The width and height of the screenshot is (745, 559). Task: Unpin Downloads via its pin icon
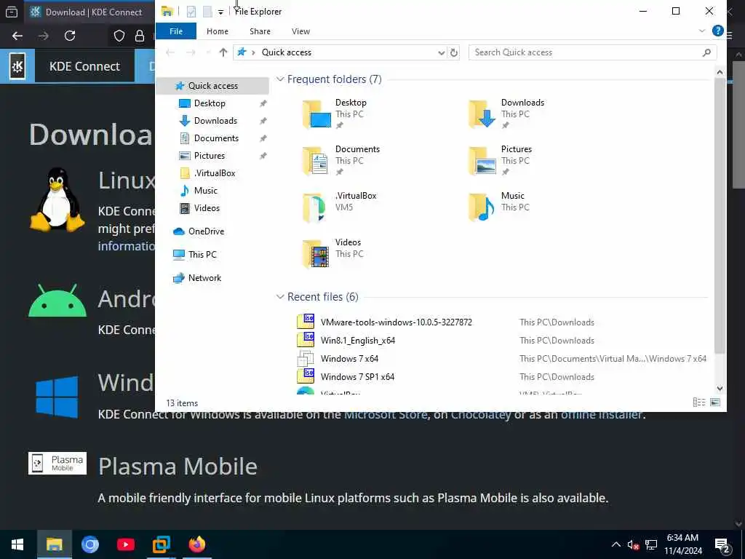263,122
